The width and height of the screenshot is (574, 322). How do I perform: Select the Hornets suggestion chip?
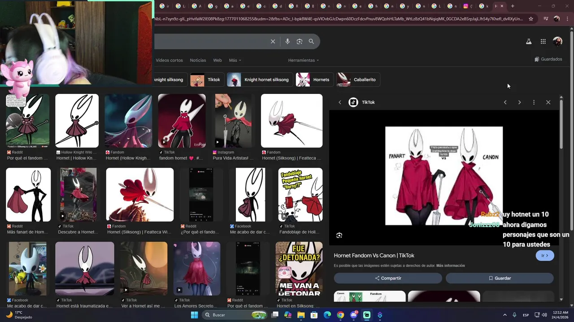[314, 80]
